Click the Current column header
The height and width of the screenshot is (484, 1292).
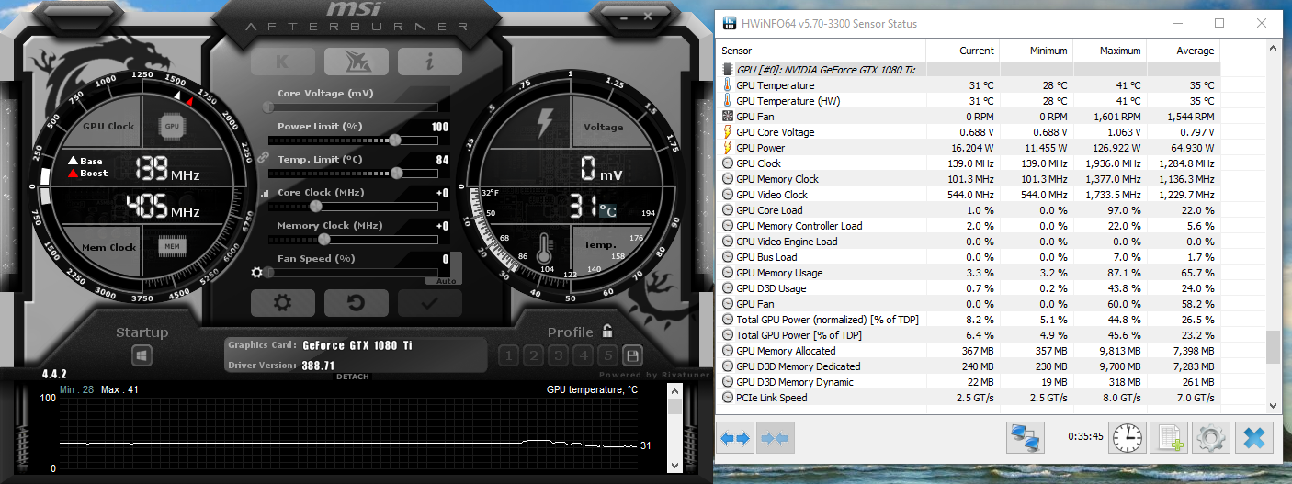pyautogui.click(x=963, y=51)
